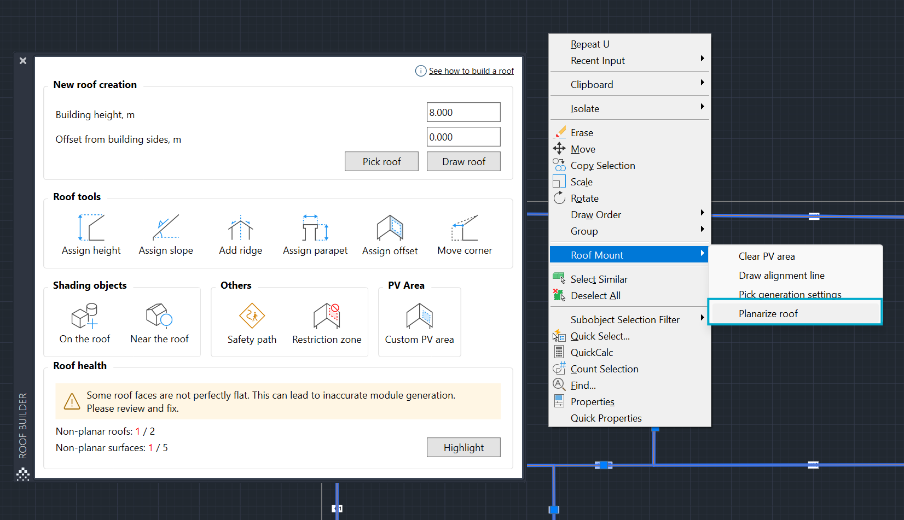904x520 pixels.
Task: Click the Add ridge tool icon
Action: coord(240,229)
